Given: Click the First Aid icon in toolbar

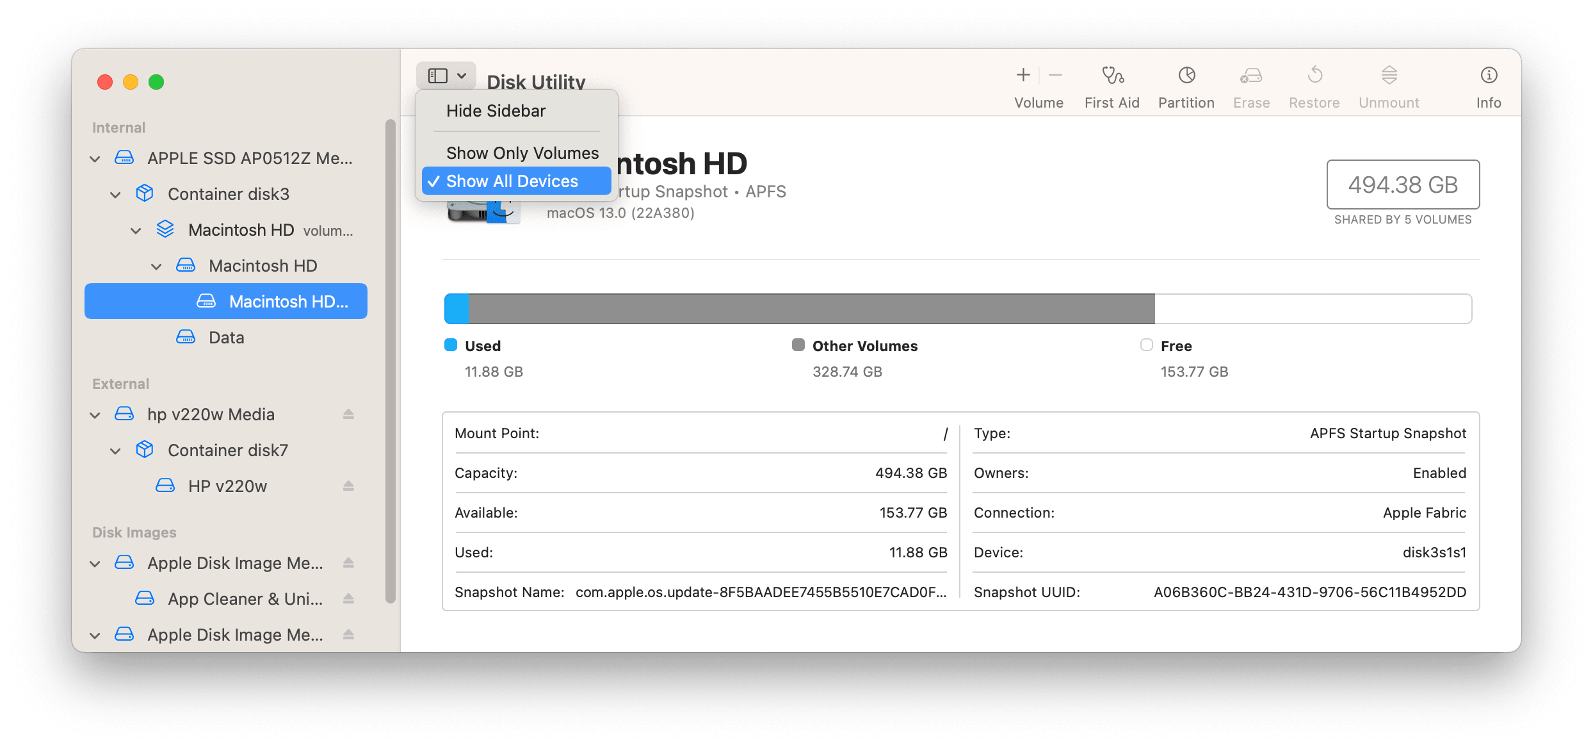Looking at the screenshot, I should [1112, 75].
